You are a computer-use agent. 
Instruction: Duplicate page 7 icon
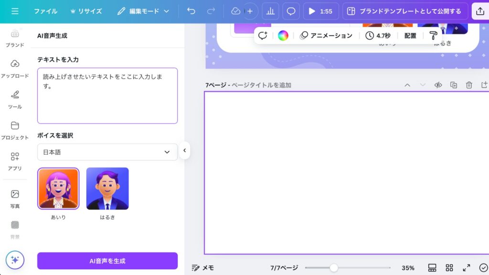454,85
